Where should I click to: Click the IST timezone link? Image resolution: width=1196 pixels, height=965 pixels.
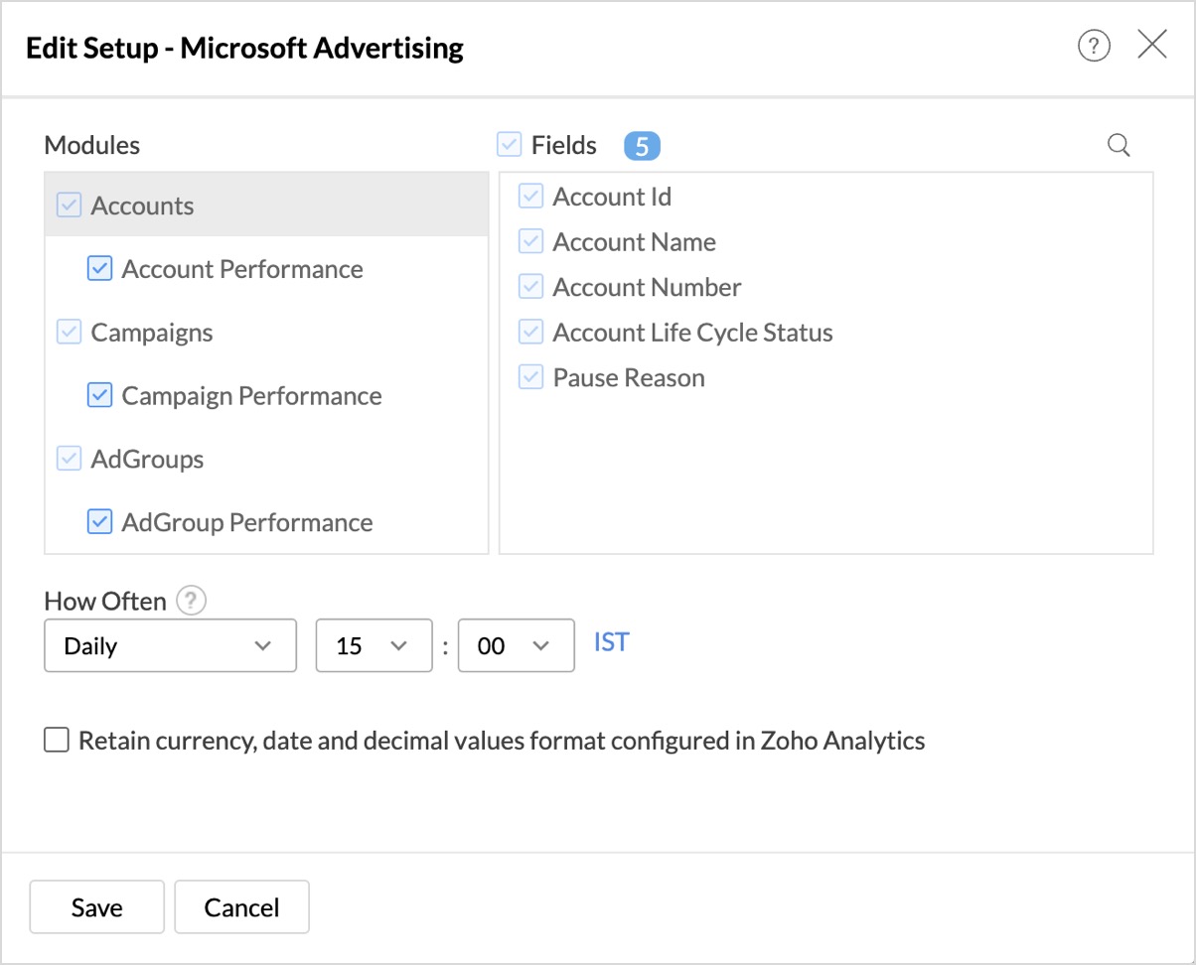611,642
